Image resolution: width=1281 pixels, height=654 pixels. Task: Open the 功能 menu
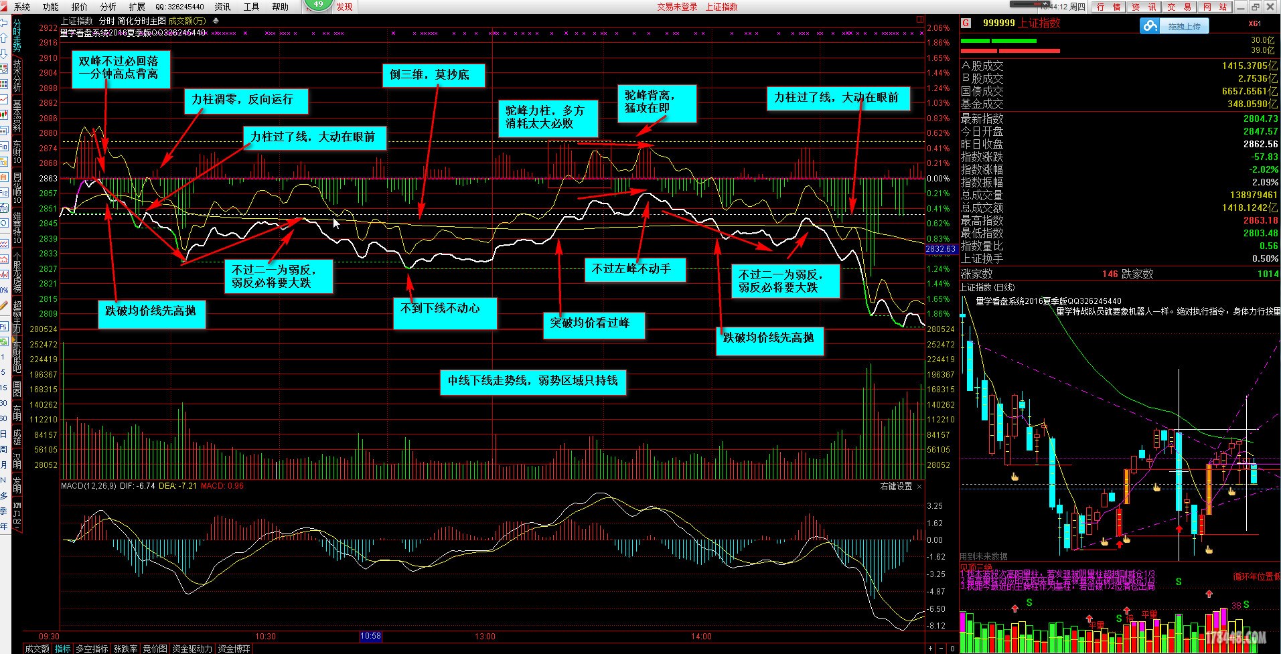[51, 7]
